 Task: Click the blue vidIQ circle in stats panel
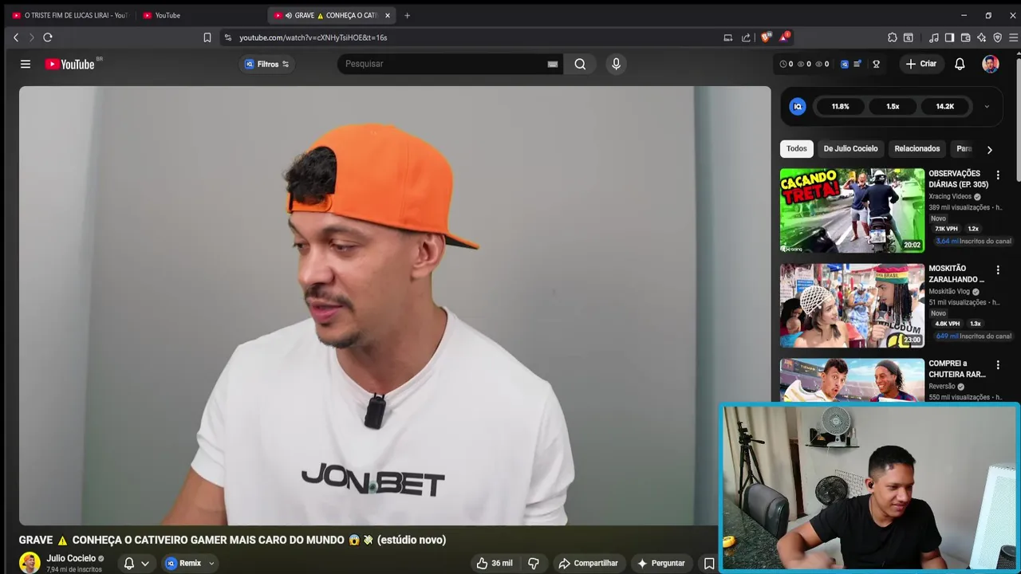point(798,106)
